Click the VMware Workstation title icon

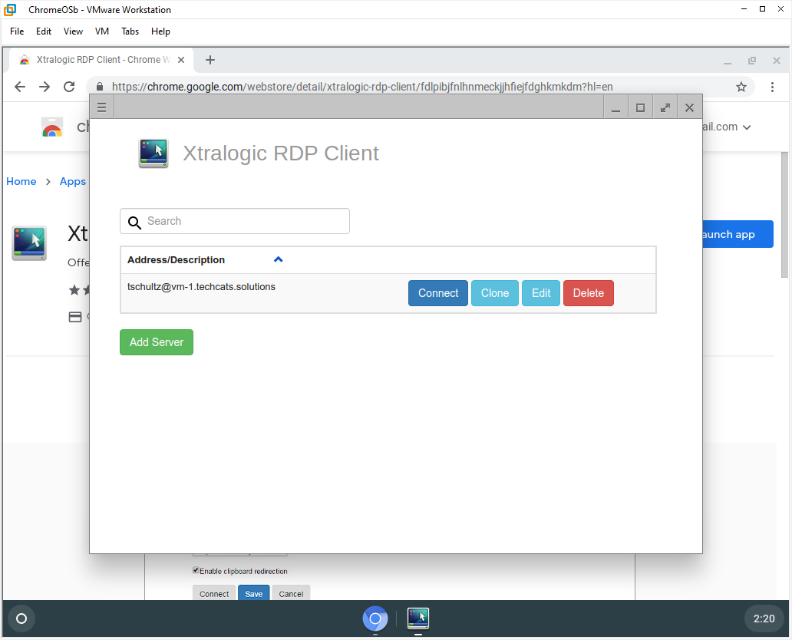(10, 10)
